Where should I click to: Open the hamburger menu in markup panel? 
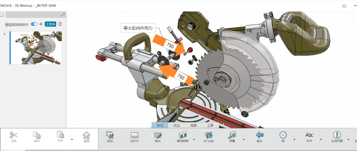click(60, 24)
